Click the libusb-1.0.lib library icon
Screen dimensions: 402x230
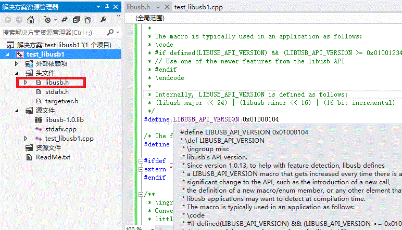click(x=39, y=120)
